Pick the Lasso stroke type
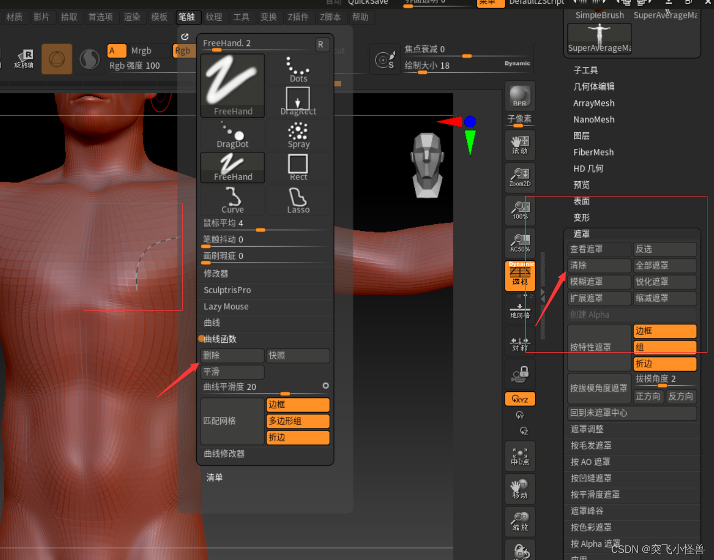 pos(298,200)
